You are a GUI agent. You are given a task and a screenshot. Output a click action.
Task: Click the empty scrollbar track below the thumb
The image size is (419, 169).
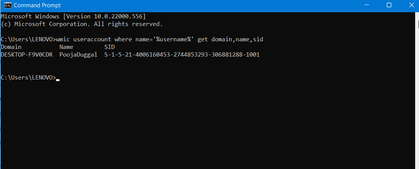click(417, 96)
